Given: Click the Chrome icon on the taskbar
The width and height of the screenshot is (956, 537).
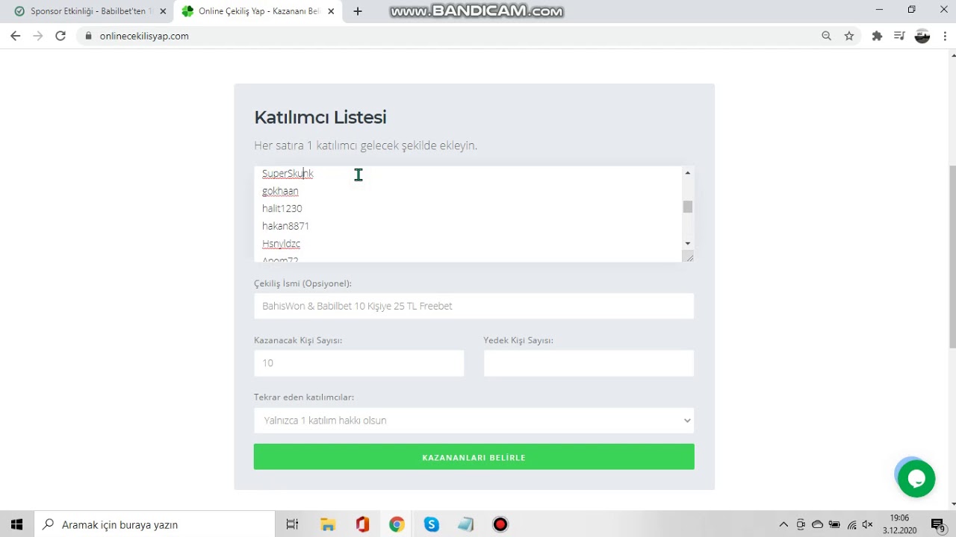Looking at the screenshot, I should tap(397, 524).
